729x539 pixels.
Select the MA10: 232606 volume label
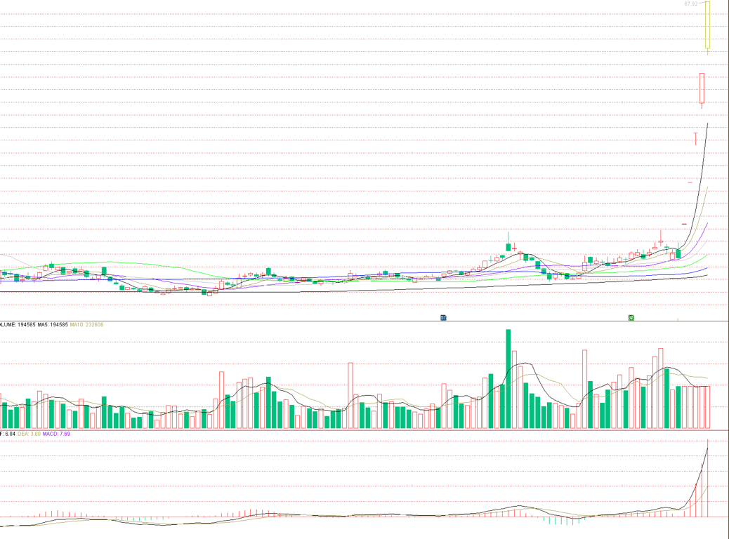click(86, 325)
